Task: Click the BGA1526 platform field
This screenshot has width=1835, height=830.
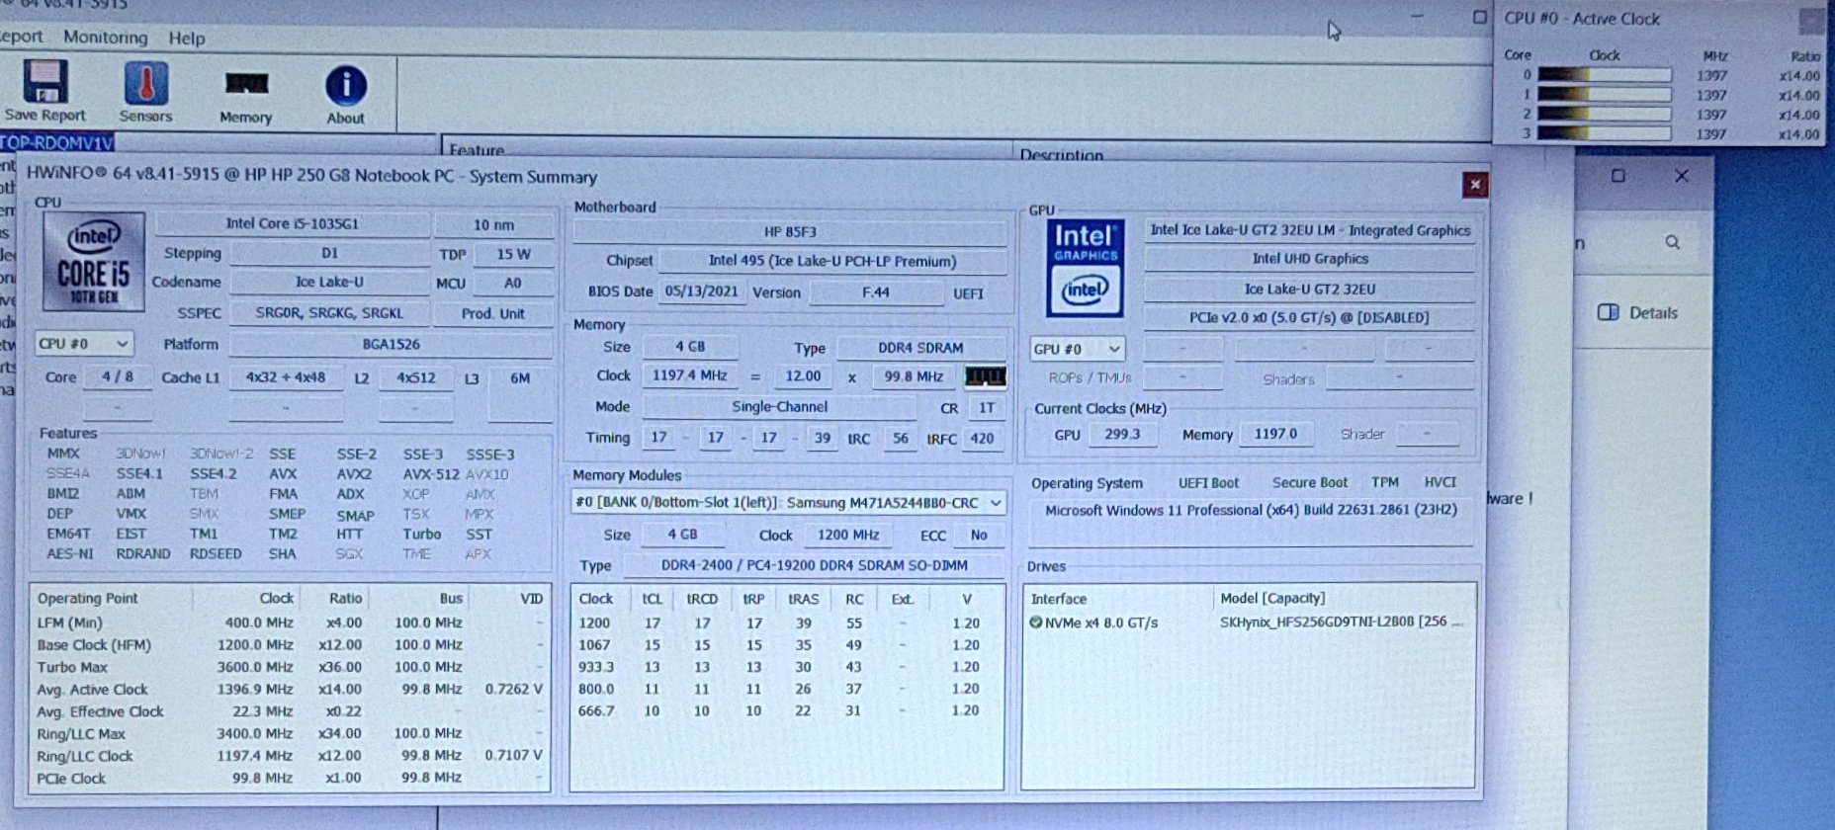Action: 392,345
